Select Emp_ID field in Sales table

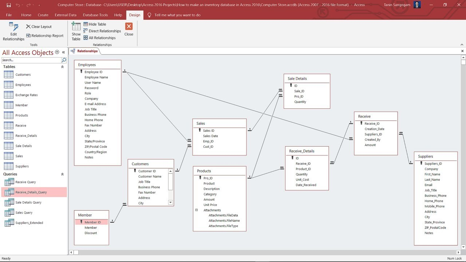[x=208, y=142]
